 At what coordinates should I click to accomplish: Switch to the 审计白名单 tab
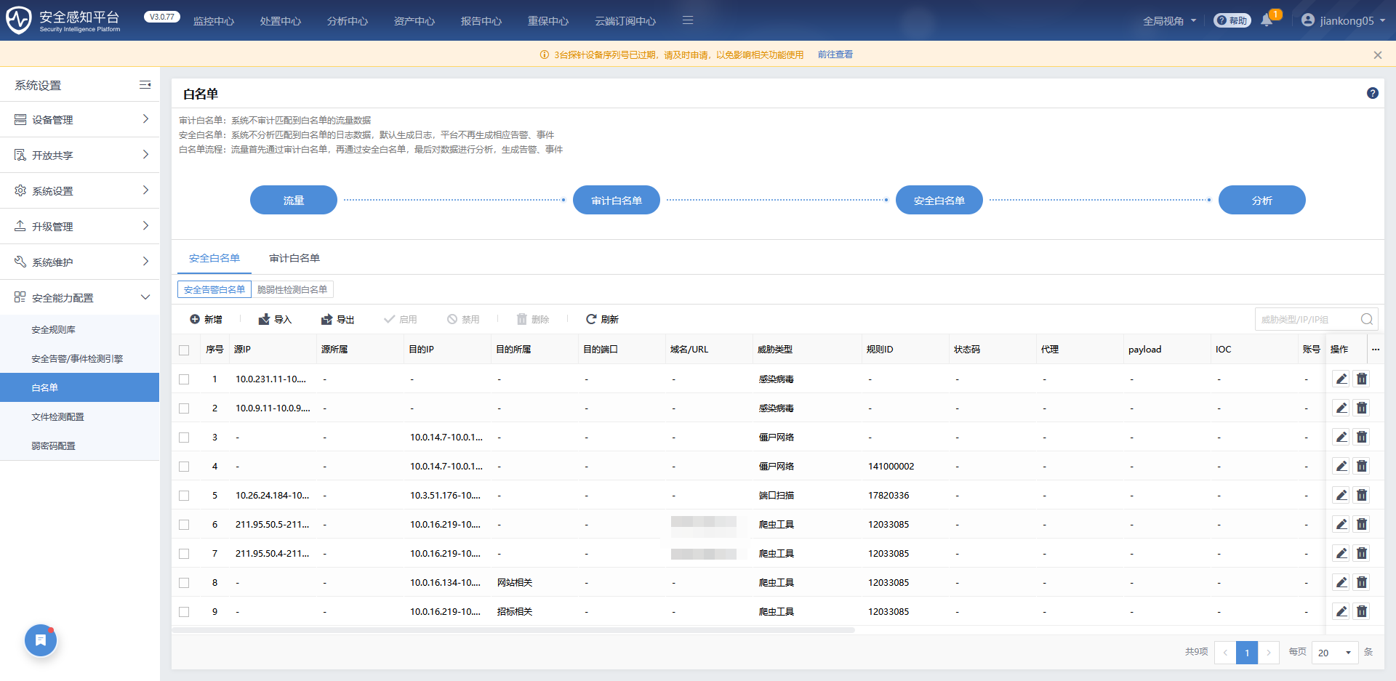point(294,258)
